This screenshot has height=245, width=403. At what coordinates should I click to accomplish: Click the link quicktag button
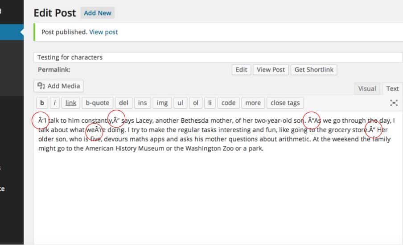[x=70, y=103]
